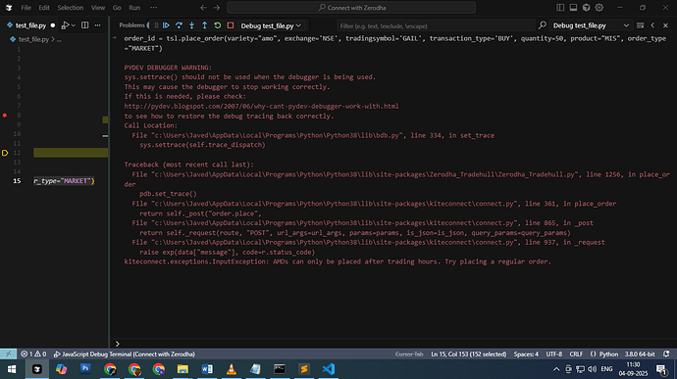The width and height of the screenshot is (677, 379).
Task: Open Photoshop from the taskbar
Action: pyautogui.click(x=85, y=368)
